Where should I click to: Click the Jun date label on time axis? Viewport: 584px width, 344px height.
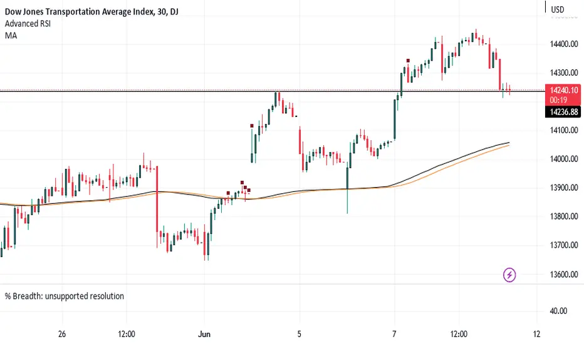(x=204, y=334)
